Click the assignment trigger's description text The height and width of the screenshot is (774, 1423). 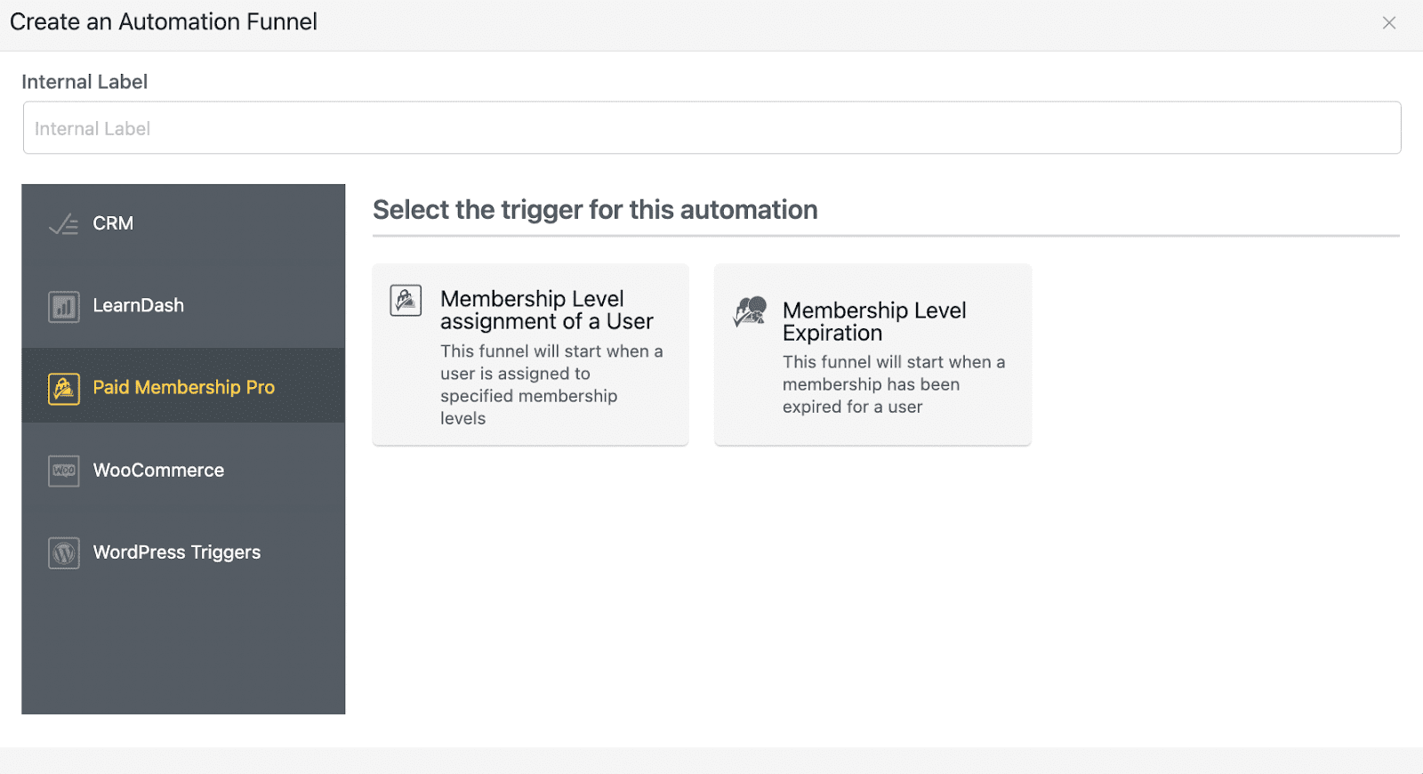point(551,384)
